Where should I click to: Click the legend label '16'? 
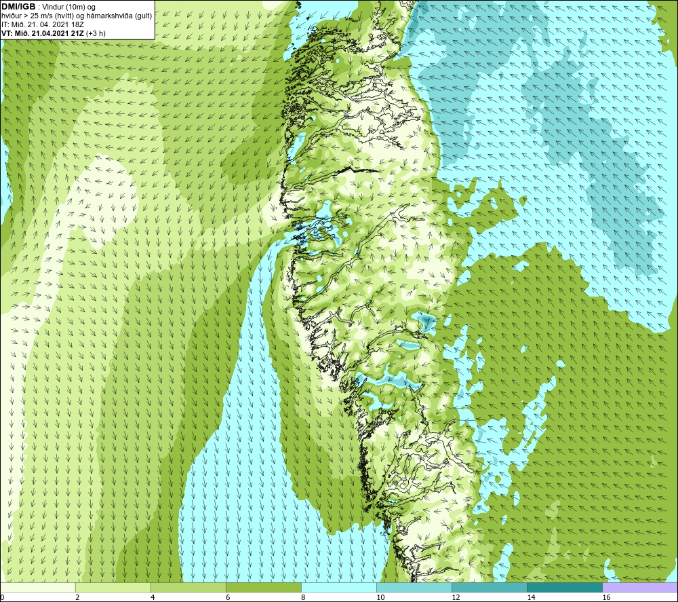click(x=606, y=597)
